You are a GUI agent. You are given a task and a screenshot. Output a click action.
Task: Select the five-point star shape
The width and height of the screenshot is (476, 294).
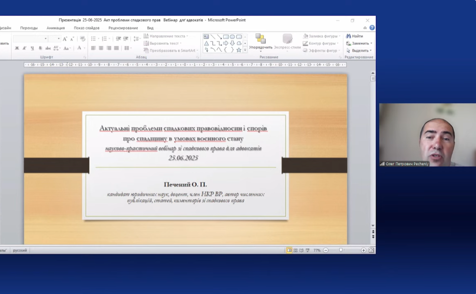pyautogui.click(x=239, y=50)
